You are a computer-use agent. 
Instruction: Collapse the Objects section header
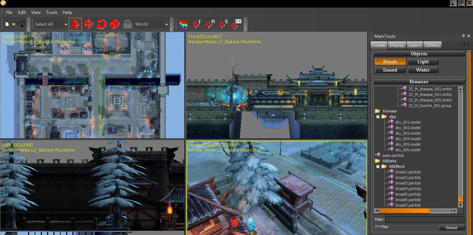point(419,54)
